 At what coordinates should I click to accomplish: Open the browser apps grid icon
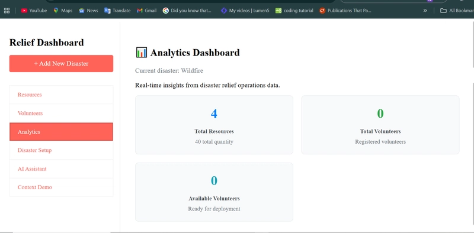(x=7, y=11)
